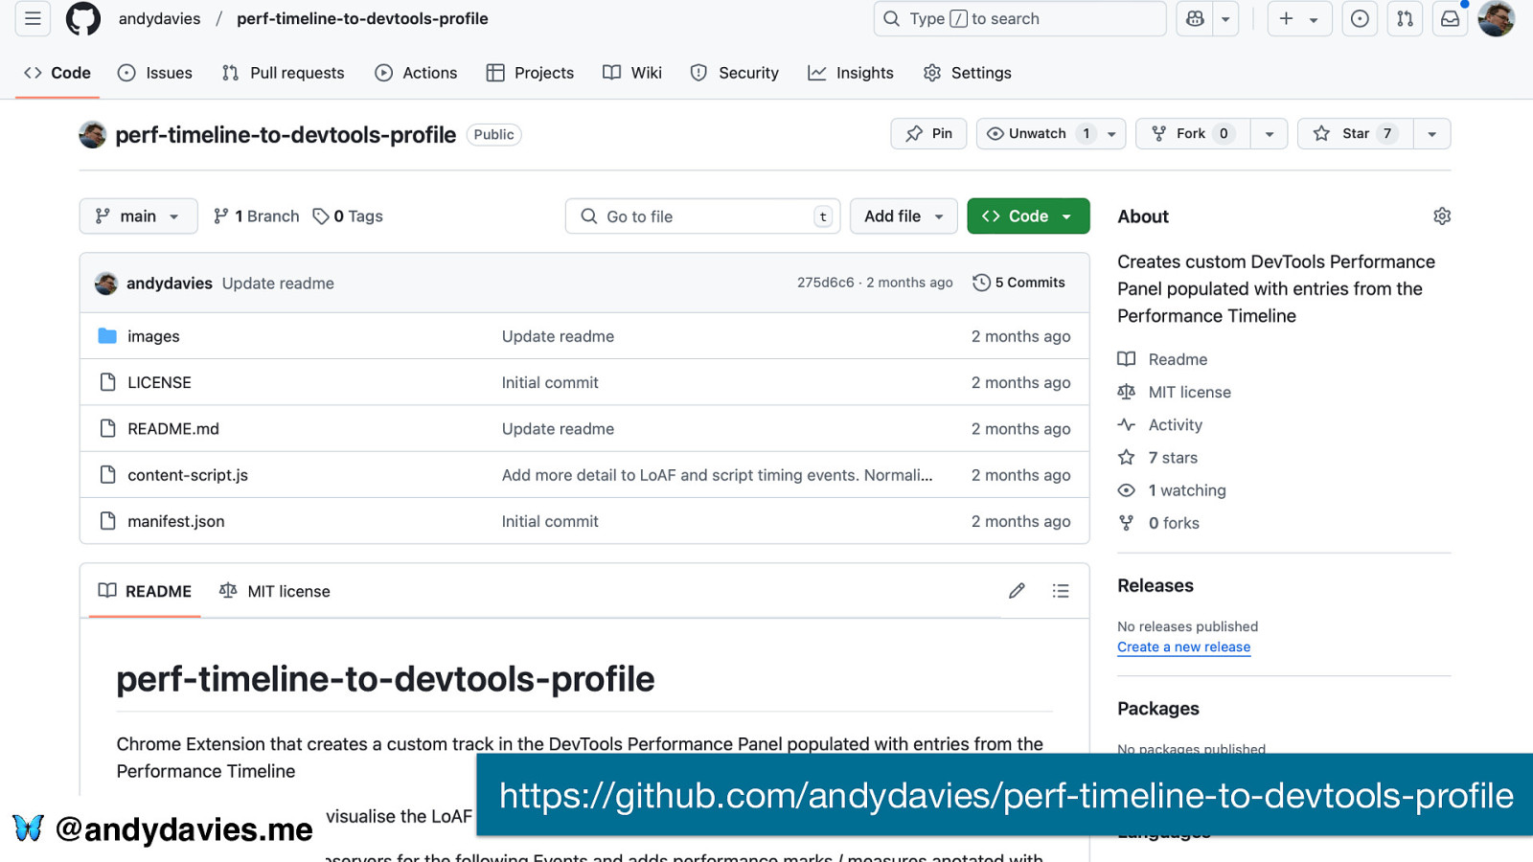
Task: Open the create new plus dropdown
Action: pyautogui.click(x=1299, y=18)
